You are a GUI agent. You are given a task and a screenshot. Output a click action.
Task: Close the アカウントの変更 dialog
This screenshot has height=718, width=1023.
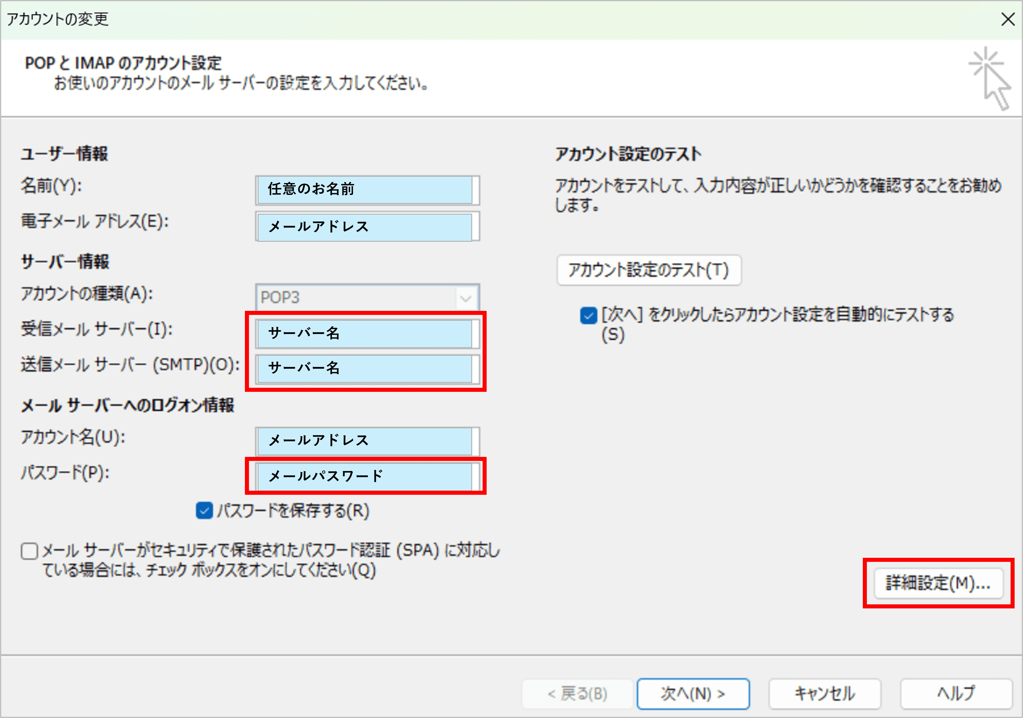[1007, 19]
